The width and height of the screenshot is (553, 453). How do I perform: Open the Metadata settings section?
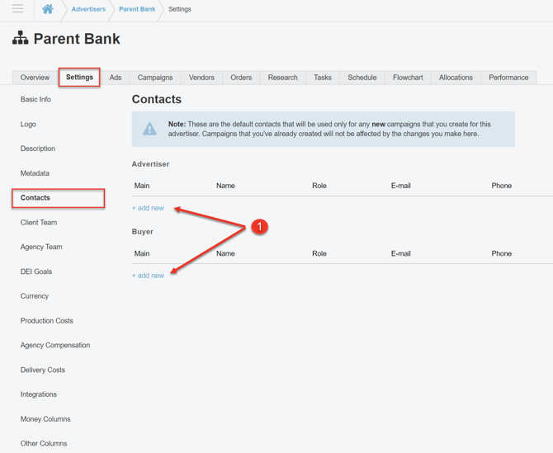click(x=35, y=173)
